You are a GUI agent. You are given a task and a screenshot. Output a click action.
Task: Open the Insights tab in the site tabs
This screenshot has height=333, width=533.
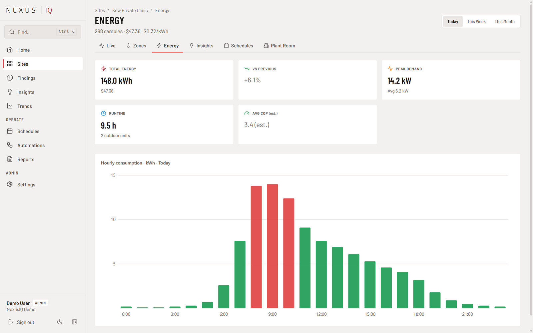(201, 46)
